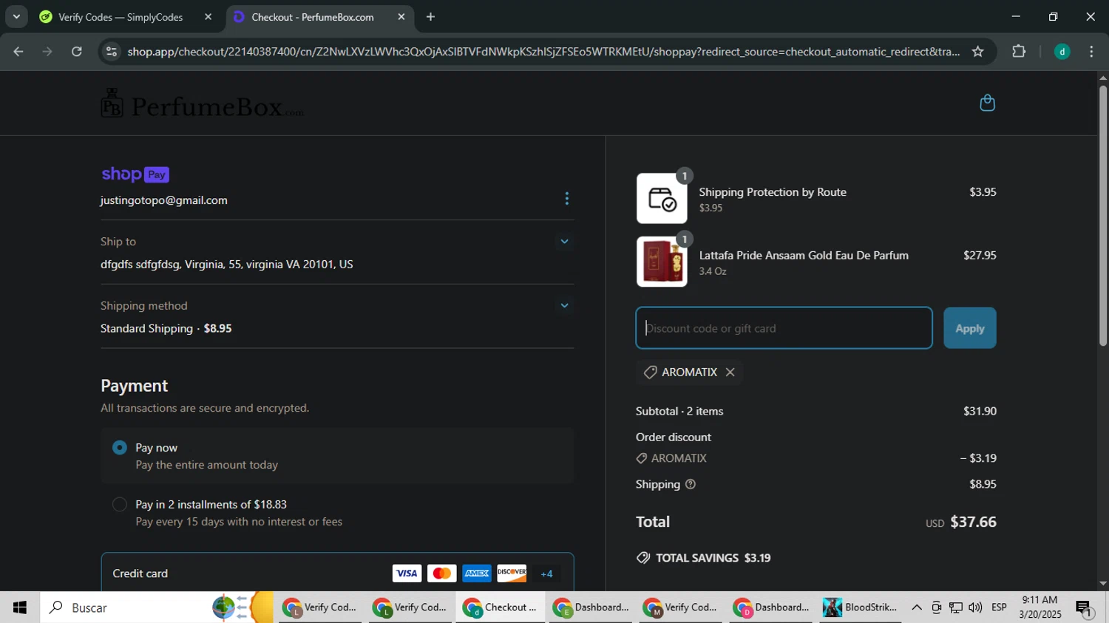The image size is (1109, 623).
Task: Go back to the previous page
Action: coord(18,52)
